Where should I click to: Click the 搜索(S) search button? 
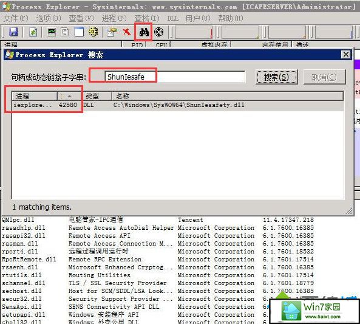pyautogui.click(x=277, y=77)
